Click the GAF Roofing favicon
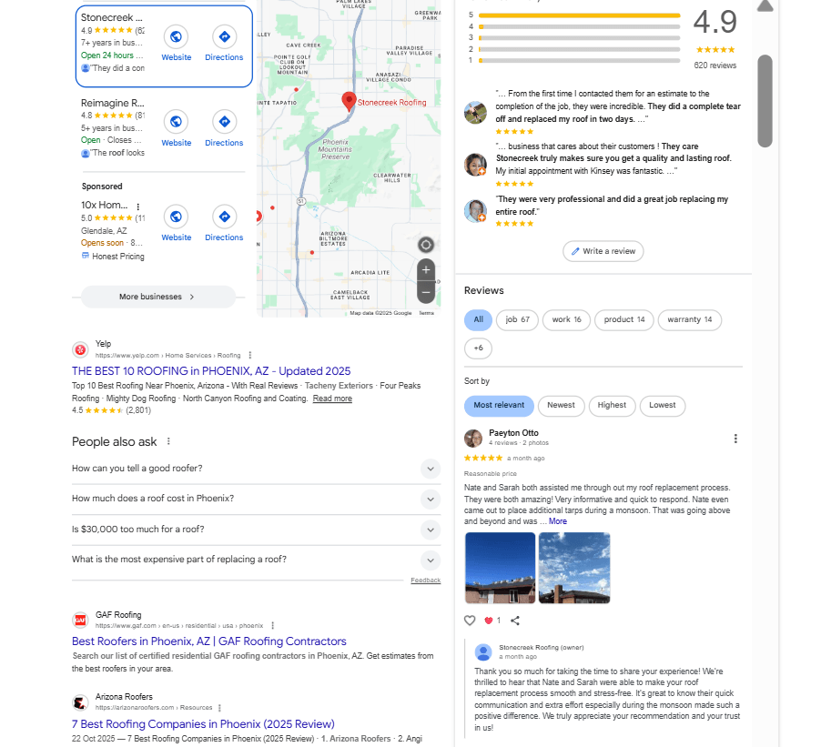This screenshot has height=747, width=821. [x=80, y=618]
